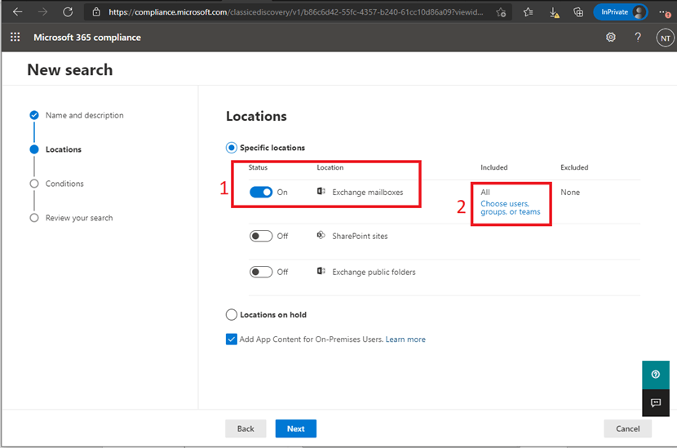677x448 pixels.
Task: Click the SharePoint sites icon
Action: coord(321,236)
